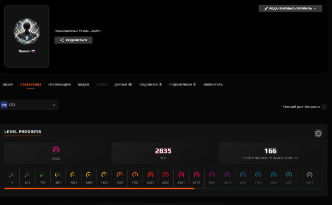332x205 pixels.
Task: Click the user since 19 июн. 2020 text
Action: tap(78, 31)
